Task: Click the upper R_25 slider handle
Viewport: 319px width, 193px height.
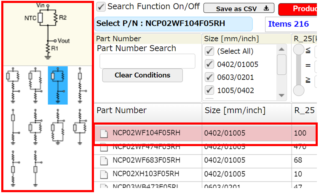Action: point(299,50)
